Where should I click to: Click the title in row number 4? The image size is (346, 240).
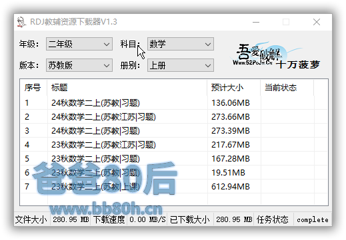(103, 145)
